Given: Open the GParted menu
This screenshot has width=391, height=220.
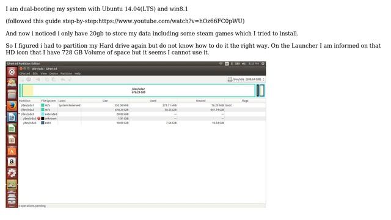Looking at the screenshot, I should coord(24,73).
